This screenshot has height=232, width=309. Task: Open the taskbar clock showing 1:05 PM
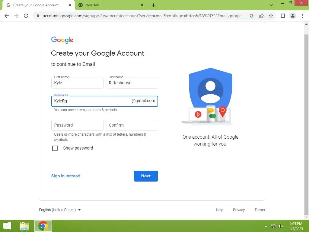click(x=296, y=226)
